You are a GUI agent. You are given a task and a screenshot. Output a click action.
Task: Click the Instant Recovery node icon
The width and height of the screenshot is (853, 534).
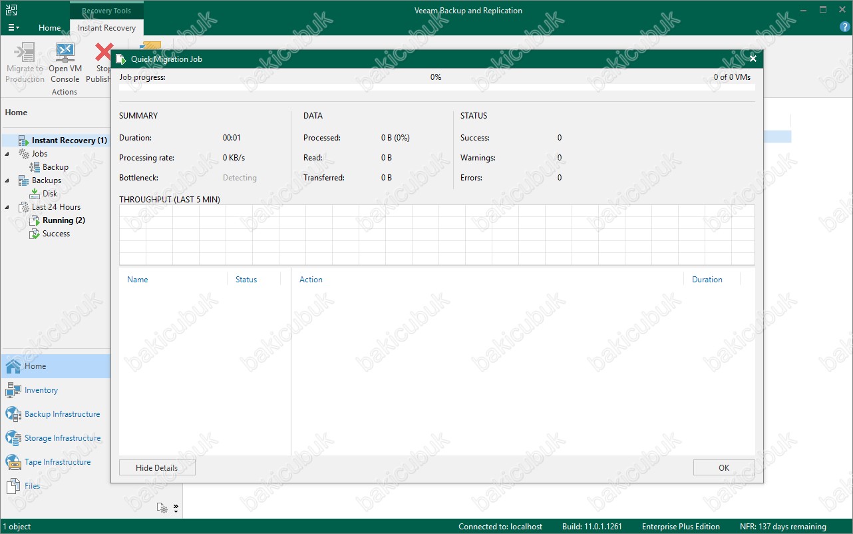23,140
